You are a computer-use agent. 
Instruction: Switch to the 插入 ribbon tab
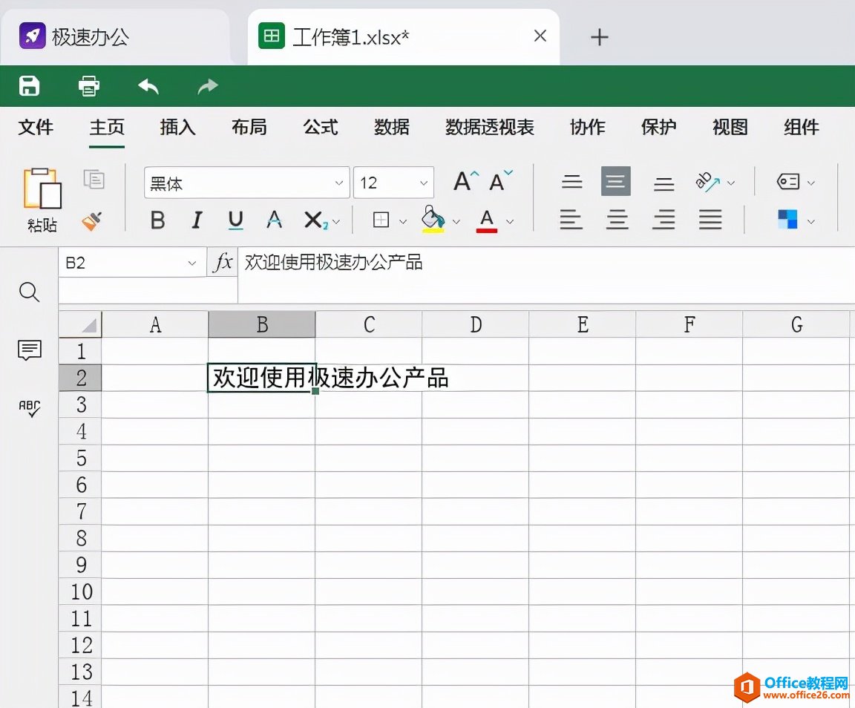177,127
